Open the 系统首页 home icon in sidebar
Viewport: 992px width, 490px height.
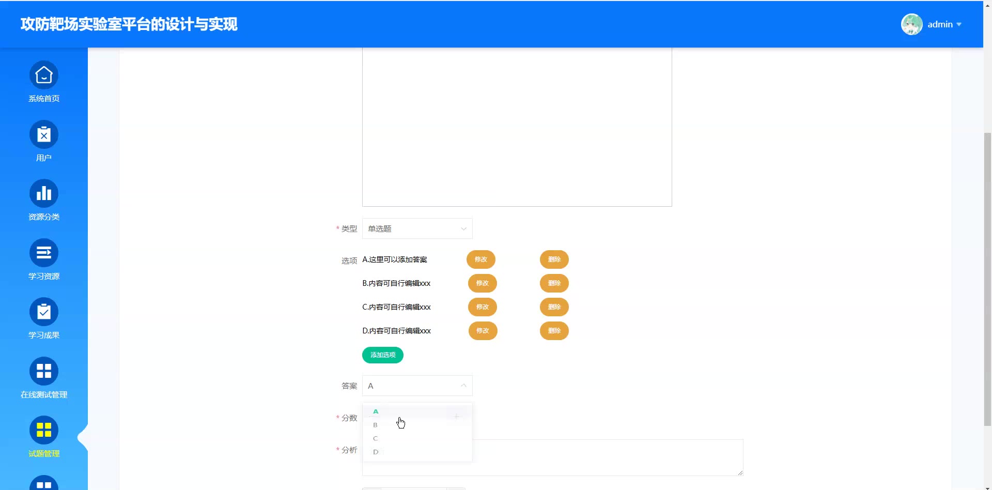click(44, 75)
